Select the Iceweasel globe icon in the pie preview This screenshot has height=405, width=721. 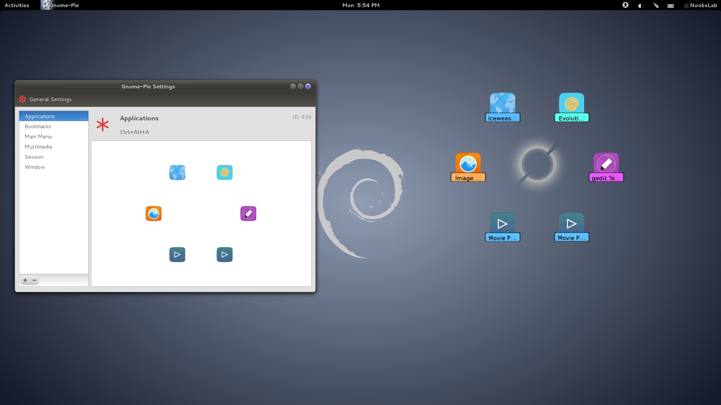click(177, 172)
